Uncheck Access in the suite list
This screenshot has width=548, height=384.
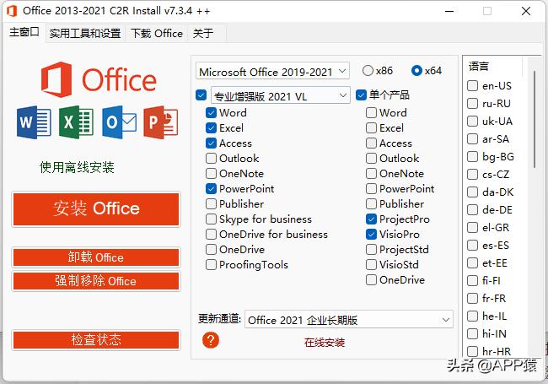click(x=211, y=143)
